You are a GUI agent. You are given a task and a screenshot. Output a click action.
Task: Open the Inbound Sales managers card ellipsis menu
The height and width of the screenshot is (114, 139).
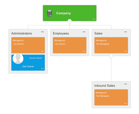(x=125, y=103)
